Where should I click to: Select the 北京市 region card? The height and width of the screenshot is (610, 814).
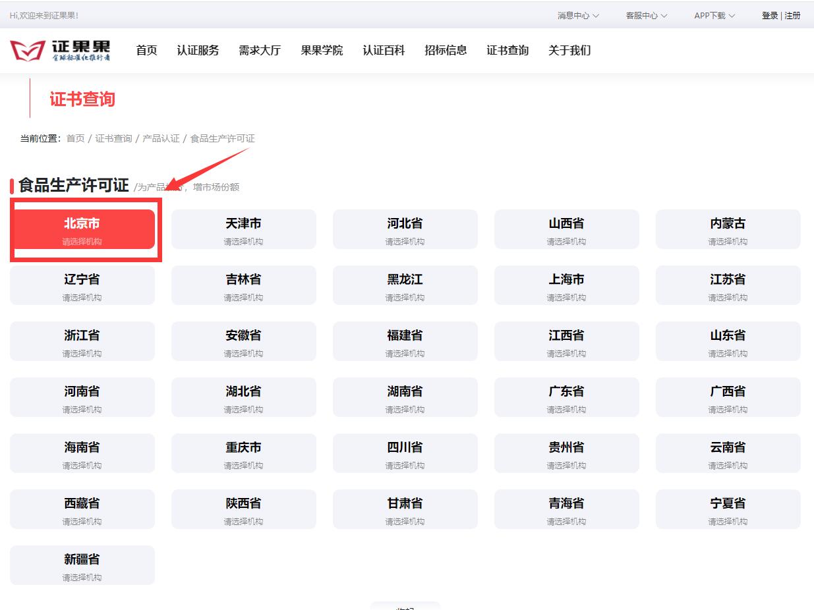82,229
